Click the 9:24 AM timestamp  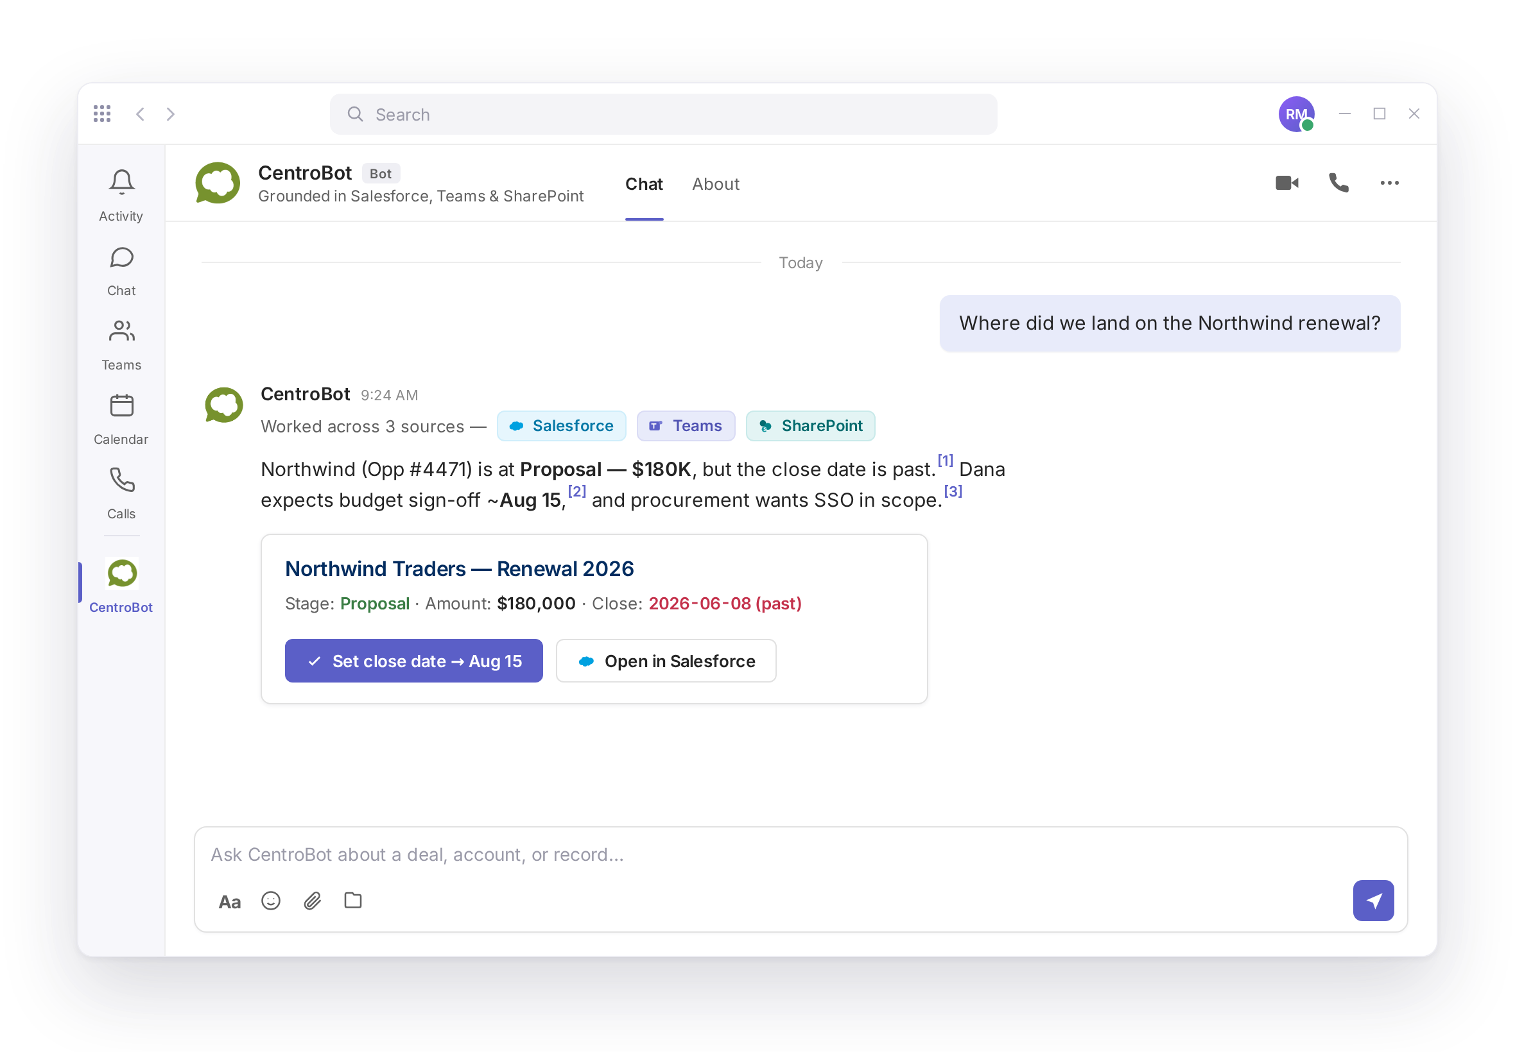click(389, 395)
